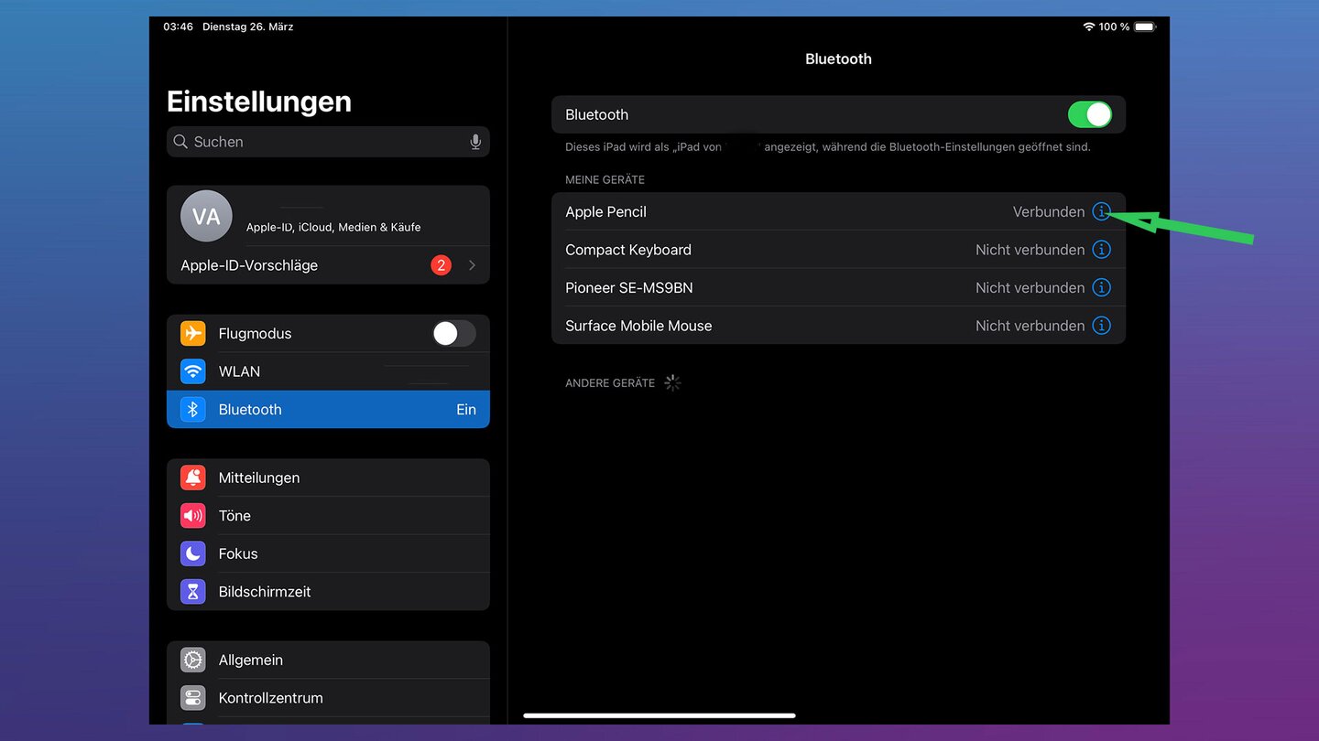
Task: Tap the microphone icon in search field
Action: click(475, 142)
